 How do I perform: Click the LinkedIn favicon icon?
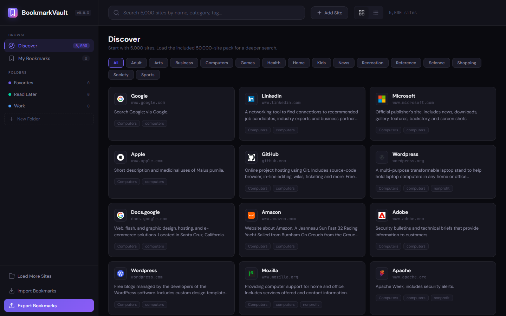coord(251,99)
